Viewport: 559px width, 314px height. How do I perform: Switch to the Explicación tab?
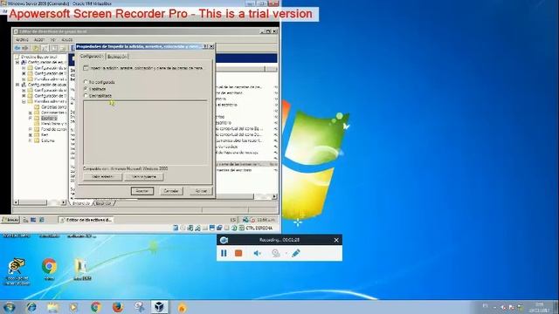(117, 57)
